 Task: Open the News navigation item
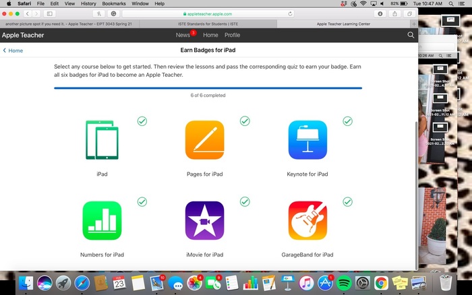183,35
